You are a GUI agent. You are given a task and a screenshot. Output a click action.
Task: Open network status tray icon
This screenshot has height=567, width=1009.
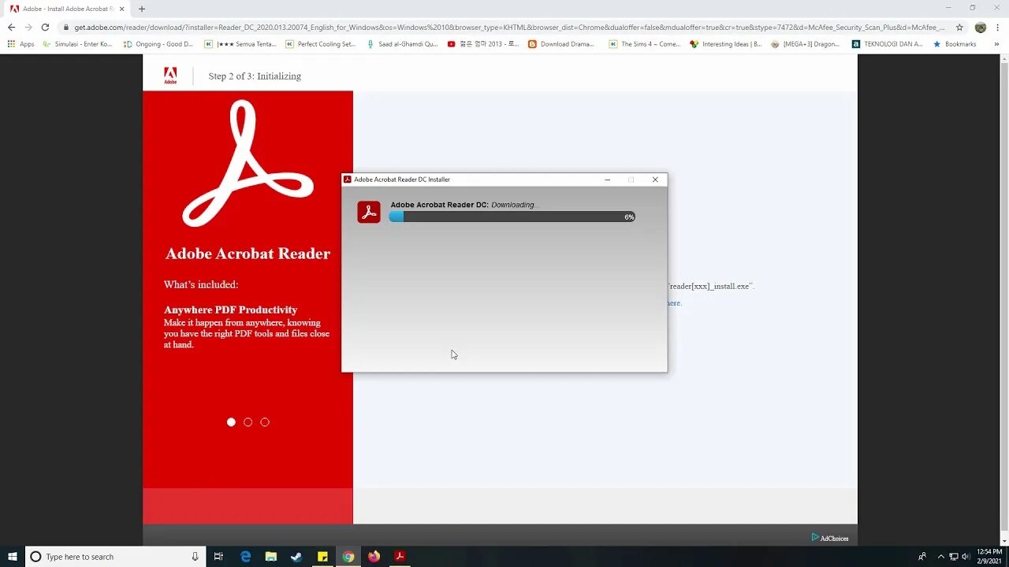click(x=953, y=557)
